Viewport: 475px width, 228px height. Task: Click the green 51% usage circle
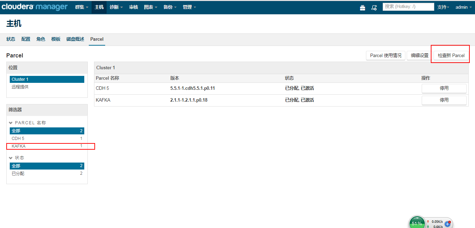pyautogui.click(x=417, y=223)
